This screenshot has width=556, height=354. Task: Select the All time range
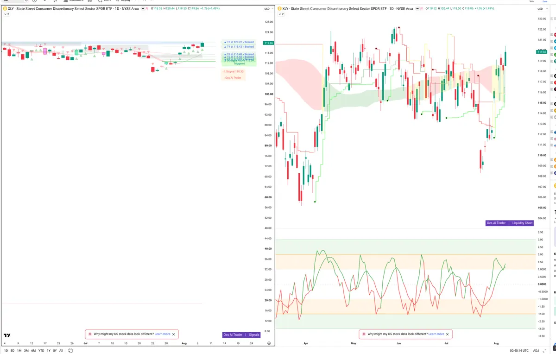[x=61, y=351]
